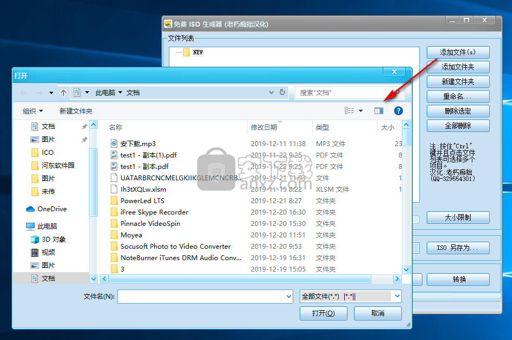Select test1 - 副本(1).pdf file
This screenshot has height=340, width=512.
coord(149,155)
